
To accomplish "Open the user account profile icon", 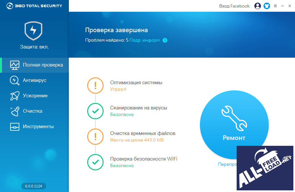I will pos(258,6).
